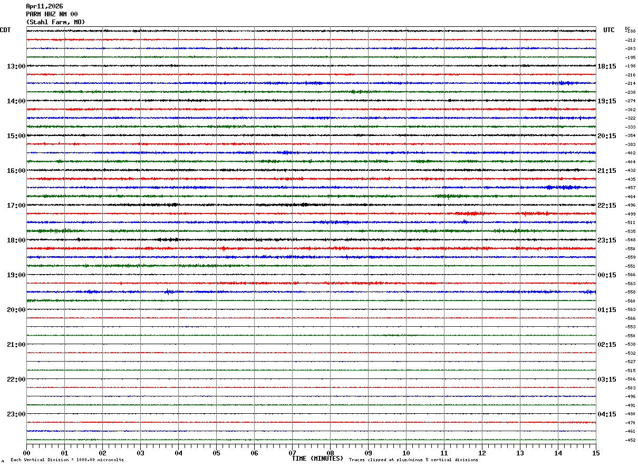Click minute "09" on the time axis
The height and width of the screenshot is (467, 638).
(x=368, y=453)
